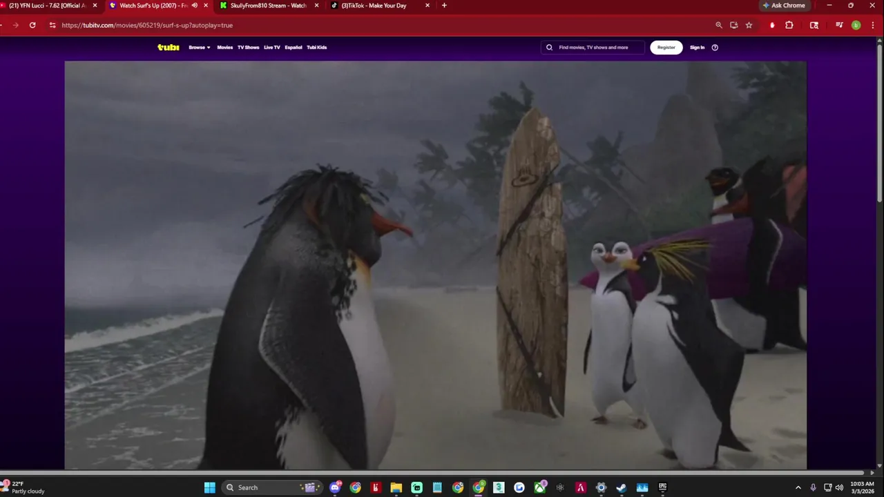Bookmark this page with star icon
This screenshot has width=884, height=497.
[x=749, y=25]
